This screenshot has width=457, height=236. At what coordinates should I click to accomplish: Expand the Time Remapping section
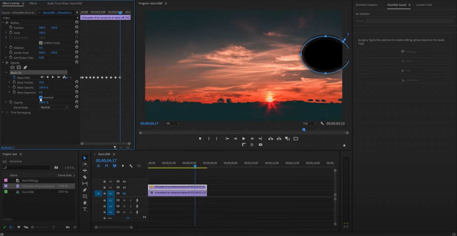coord(3,112)
